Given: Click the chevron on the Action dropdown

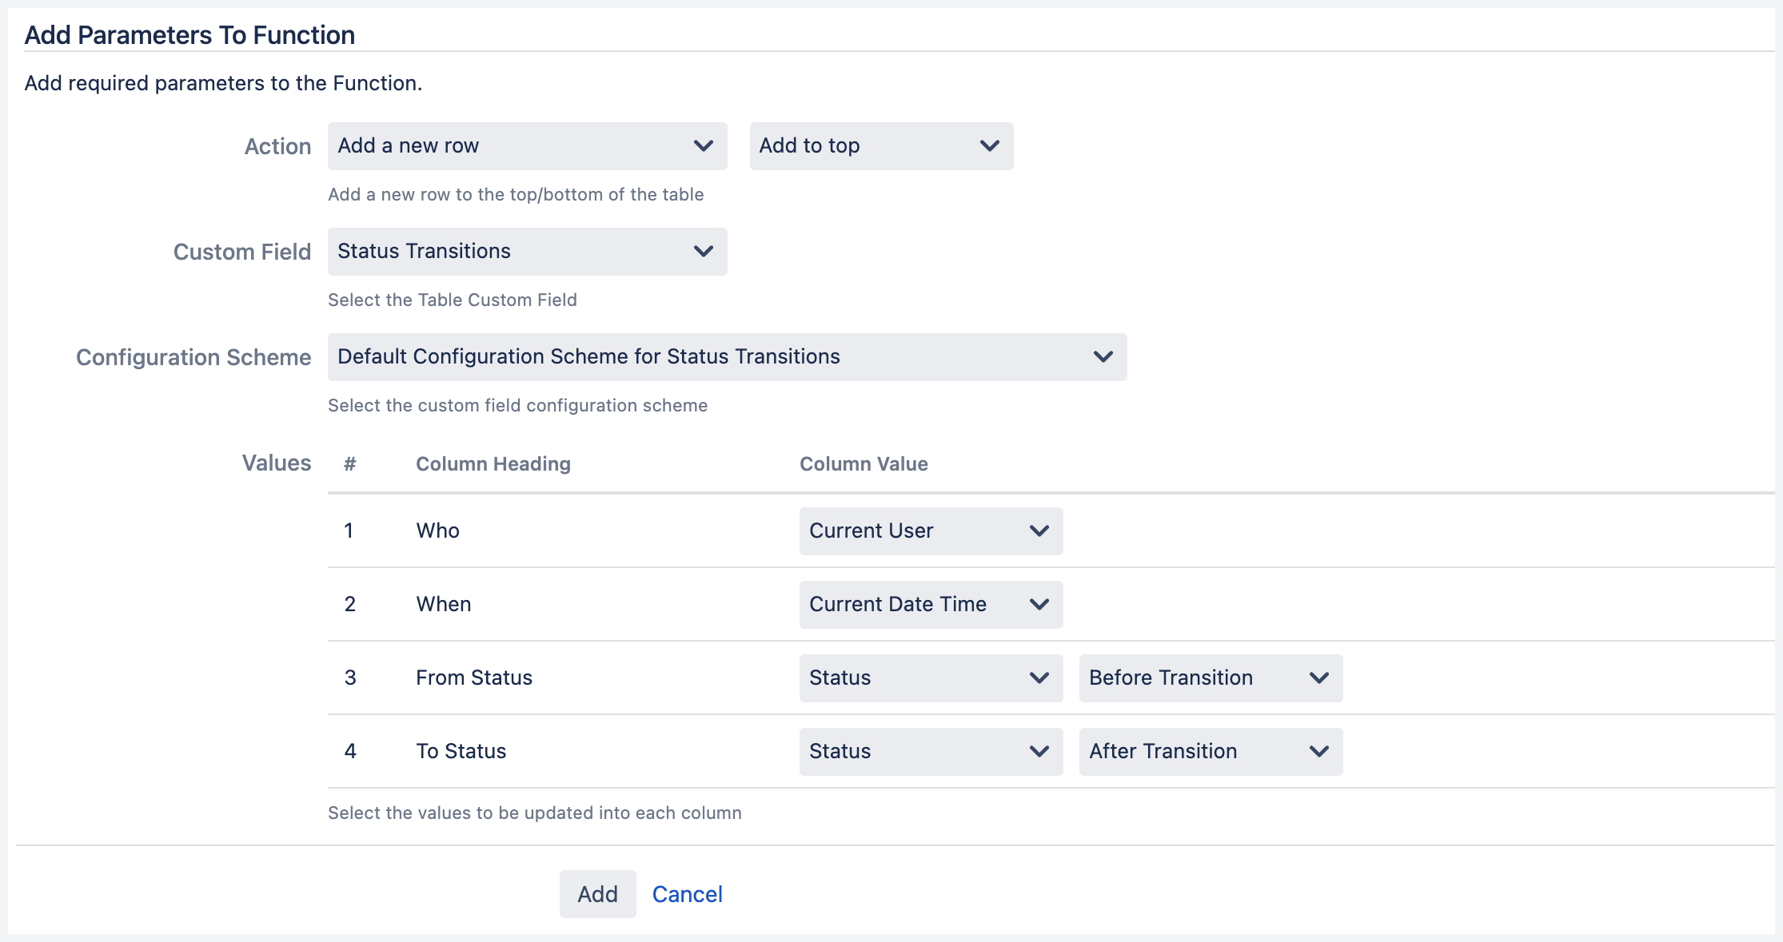Looking at the screenshot, I should point(704,146).
